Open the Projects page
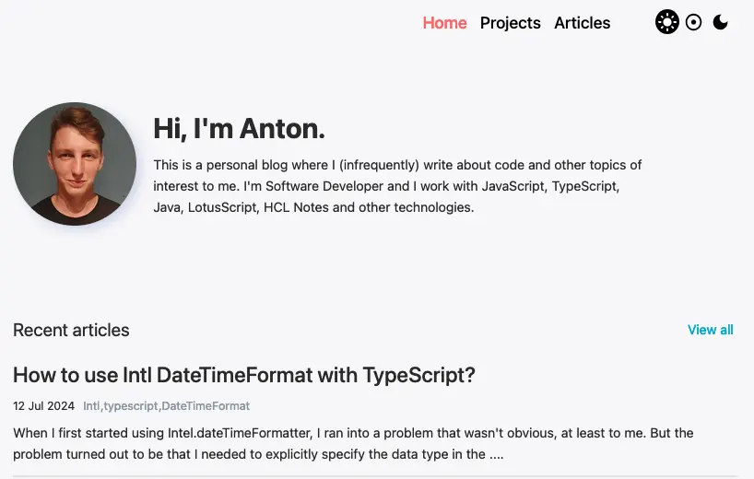This screenshot has width=754, height=479. [510, 23]
